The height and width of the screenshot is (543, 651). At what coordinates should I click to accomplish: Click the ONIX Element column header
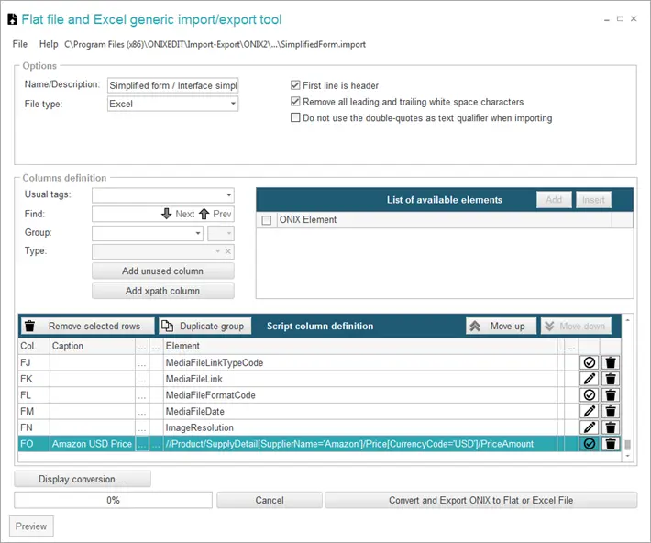pyautogui.click(x=445, y=220)
